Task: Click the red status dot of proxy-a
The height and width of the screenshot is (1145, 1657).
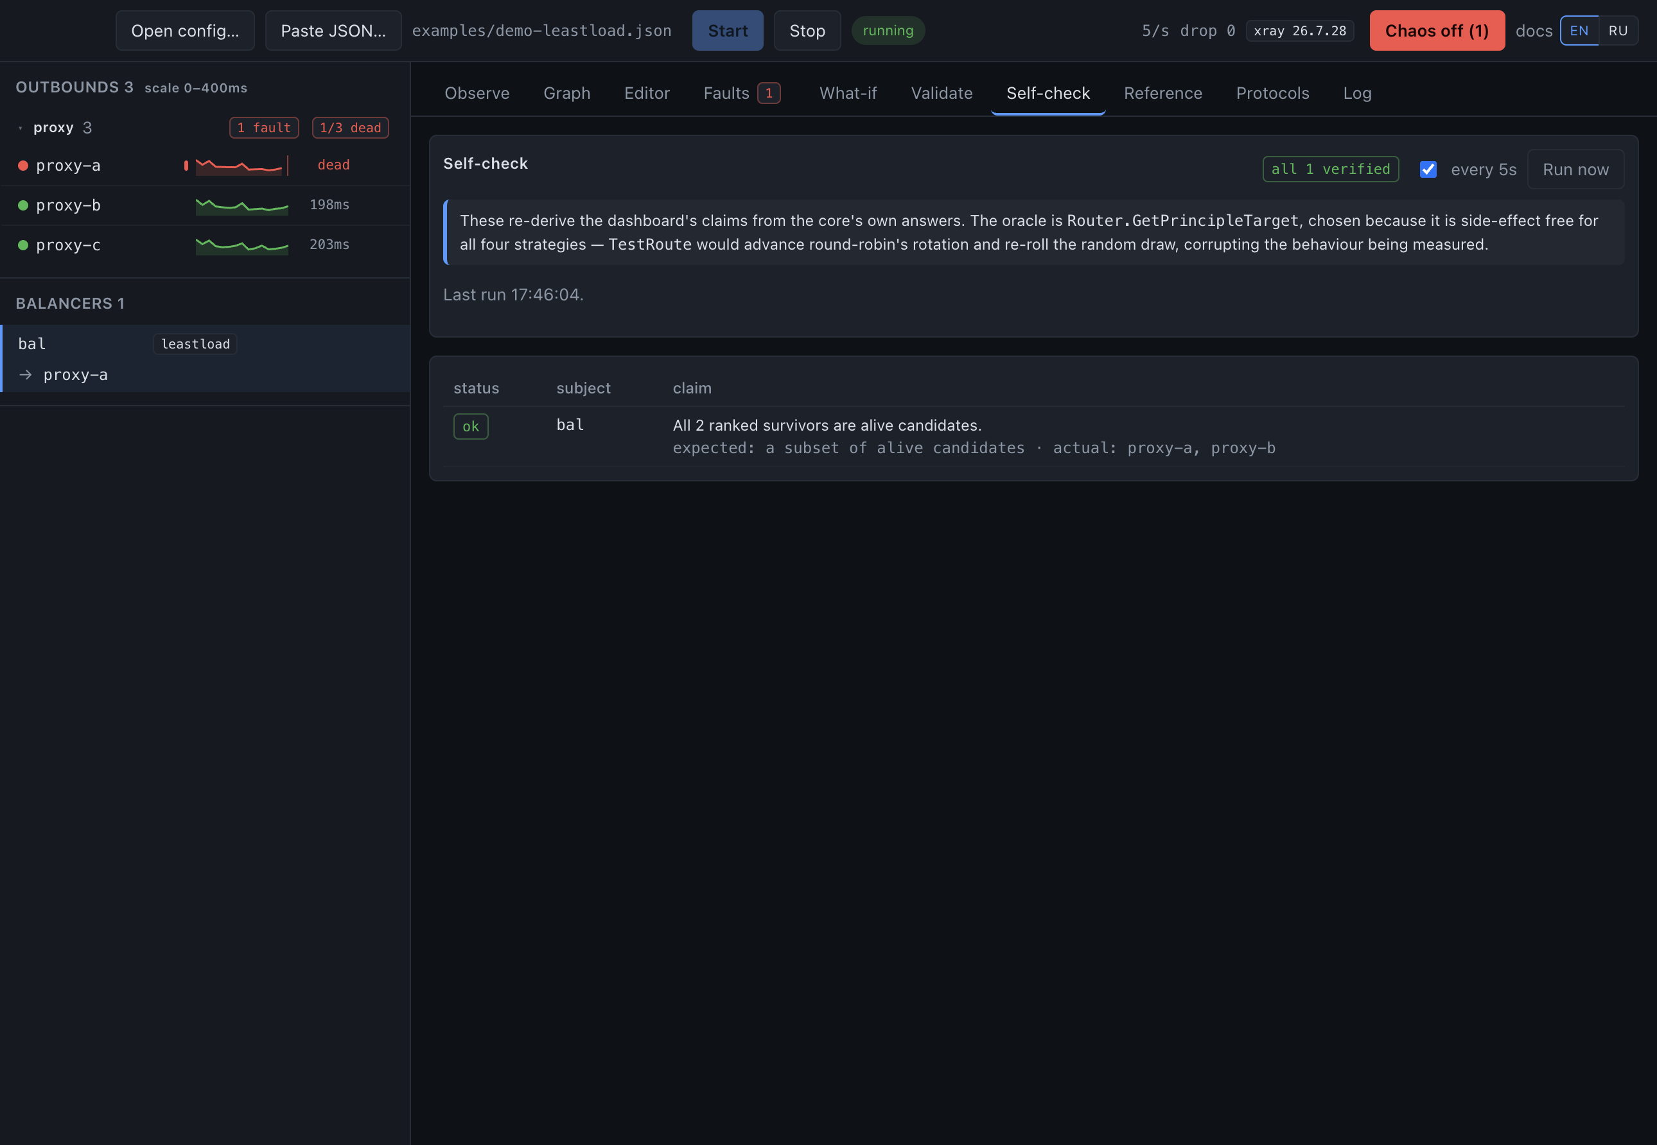Action: [23, 166]
